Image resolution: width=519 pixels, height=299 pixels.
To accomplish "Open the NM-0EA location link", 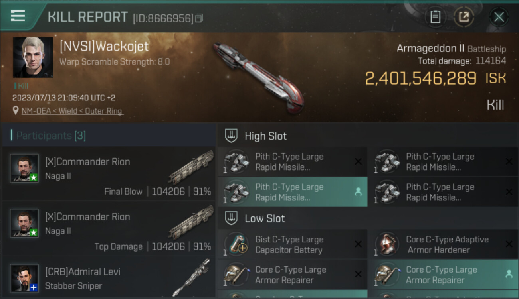I will [72, 111].
